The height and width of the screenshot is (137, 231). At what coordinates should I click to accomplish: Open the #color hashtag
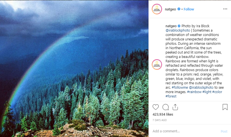coord(217,92)
